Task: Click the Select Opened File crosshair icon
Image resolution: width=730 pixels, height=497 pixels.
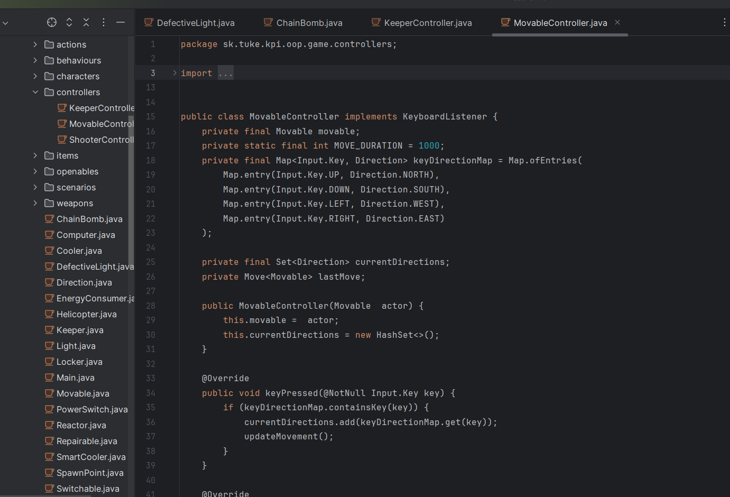Action: pos(52,22)
